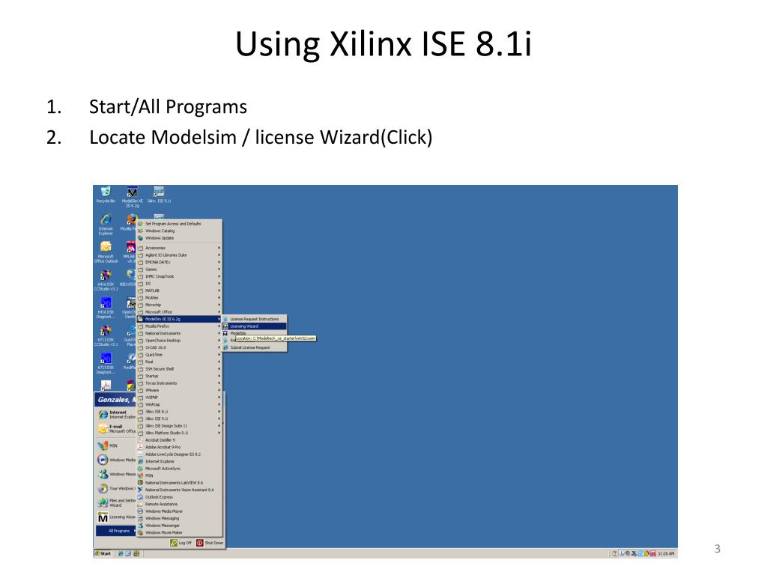Open National Instruments Vision Assistant 8.6 entry

click(180, 490)
